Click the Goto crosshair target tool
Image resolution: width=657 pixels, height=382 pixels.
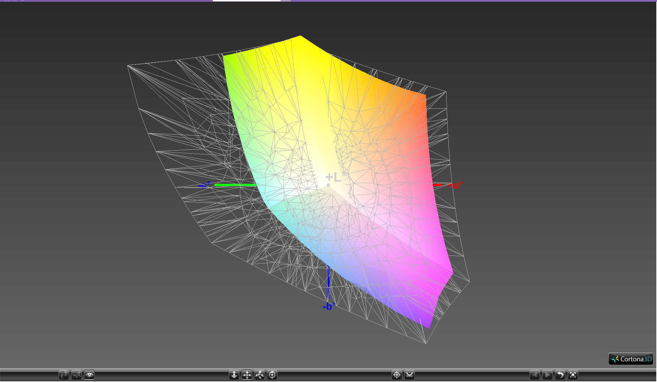click(397, 375)
